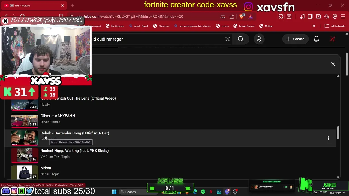
Task: Open Spotify from the taskbar
Action: [203, 192]
